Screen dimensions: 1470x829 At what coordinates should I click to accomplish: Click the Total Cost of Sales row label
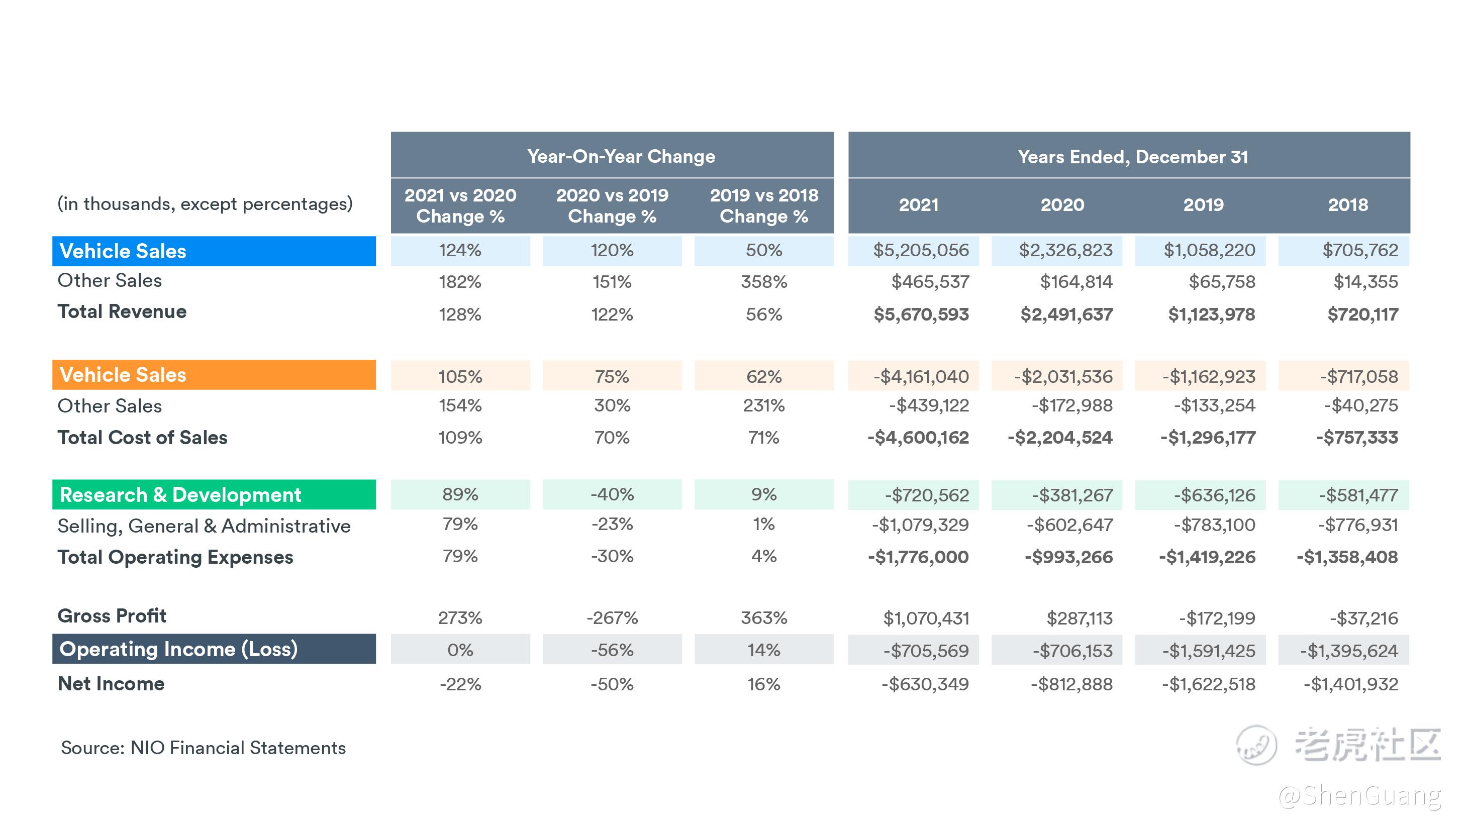tap(142, 437)
